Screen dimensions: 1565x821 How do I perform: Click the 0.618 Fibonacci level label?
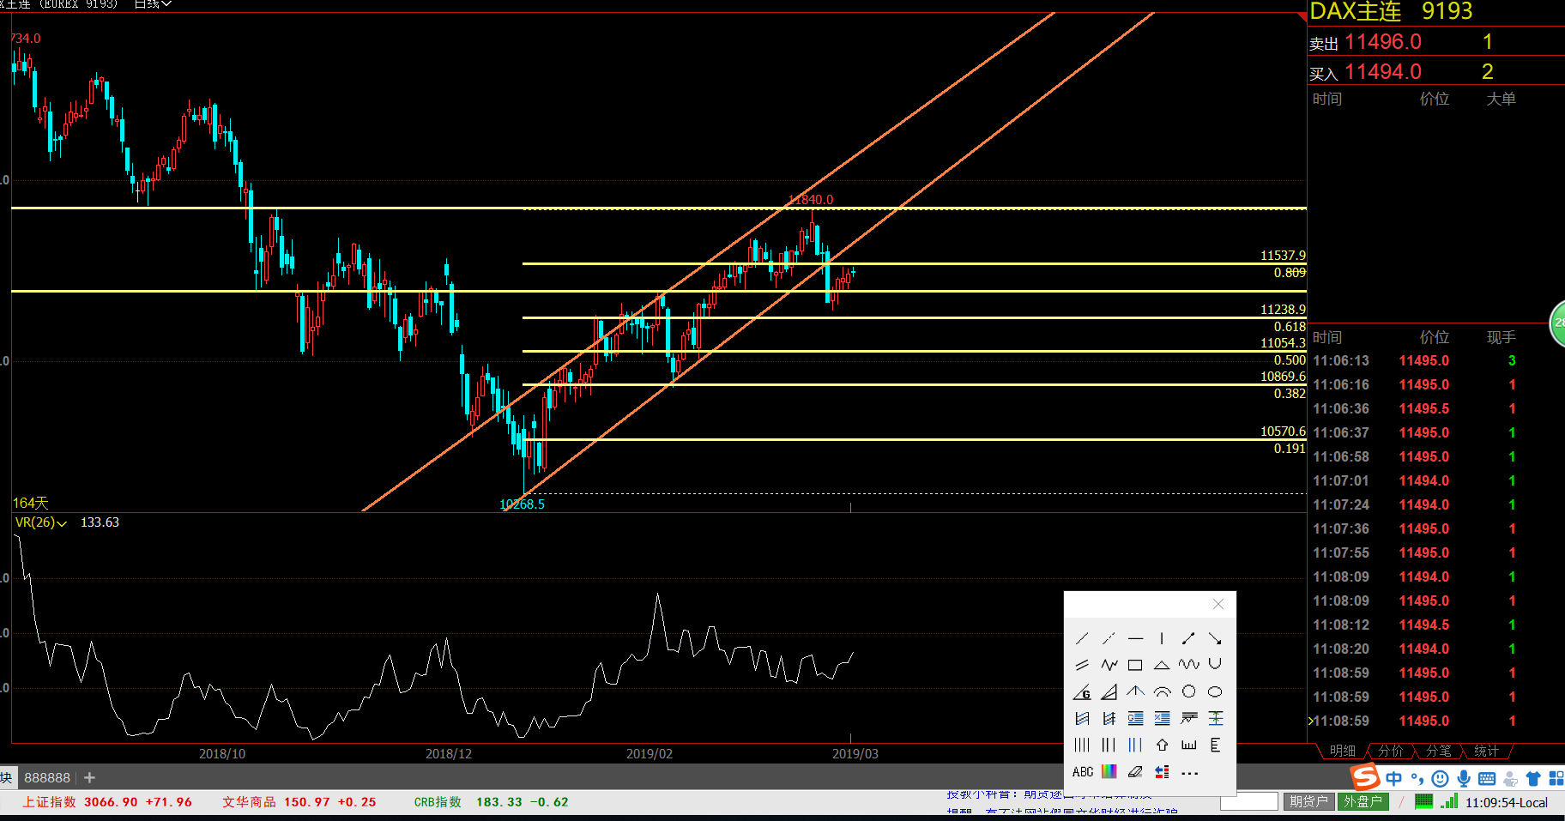(x=1290, y=326)
